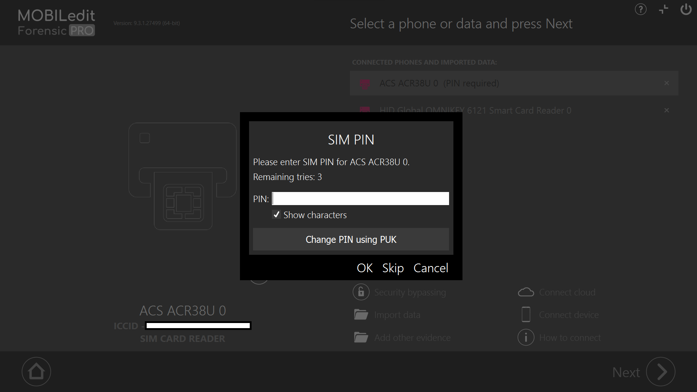
Task: Cancel the SIM PIN dialog
Action: 431,268
